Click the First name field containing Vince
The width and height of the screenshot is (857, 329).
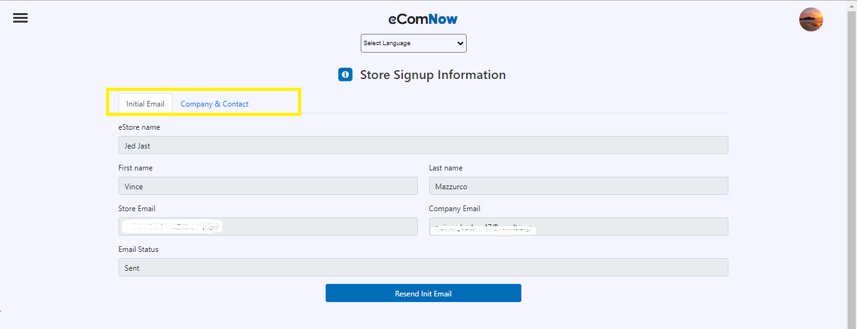pos(267,186)
